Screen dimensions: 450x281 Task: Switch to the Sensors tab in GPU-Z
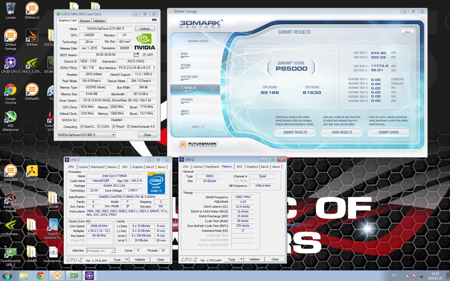pos(85,21)
